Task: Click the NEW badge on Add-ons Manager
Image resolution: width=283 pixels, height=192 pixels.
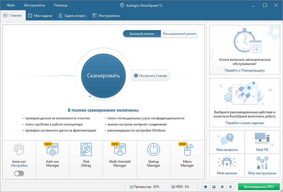Action: tap(48, 144)
